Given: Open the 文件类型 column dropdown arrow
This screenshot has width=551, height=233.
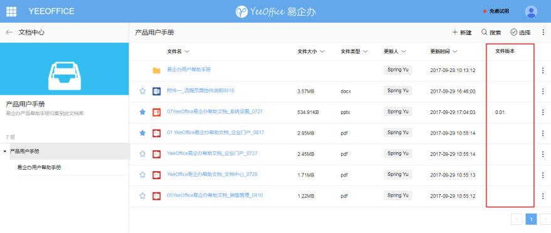Looking at the screenshot, I should (365, 51).
